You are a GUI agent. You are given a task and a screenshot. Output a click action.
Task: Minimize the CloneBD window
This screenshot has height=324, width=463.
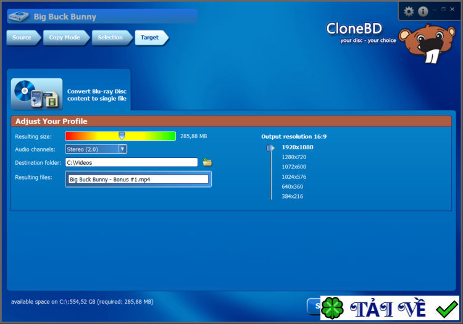[435, 9]
